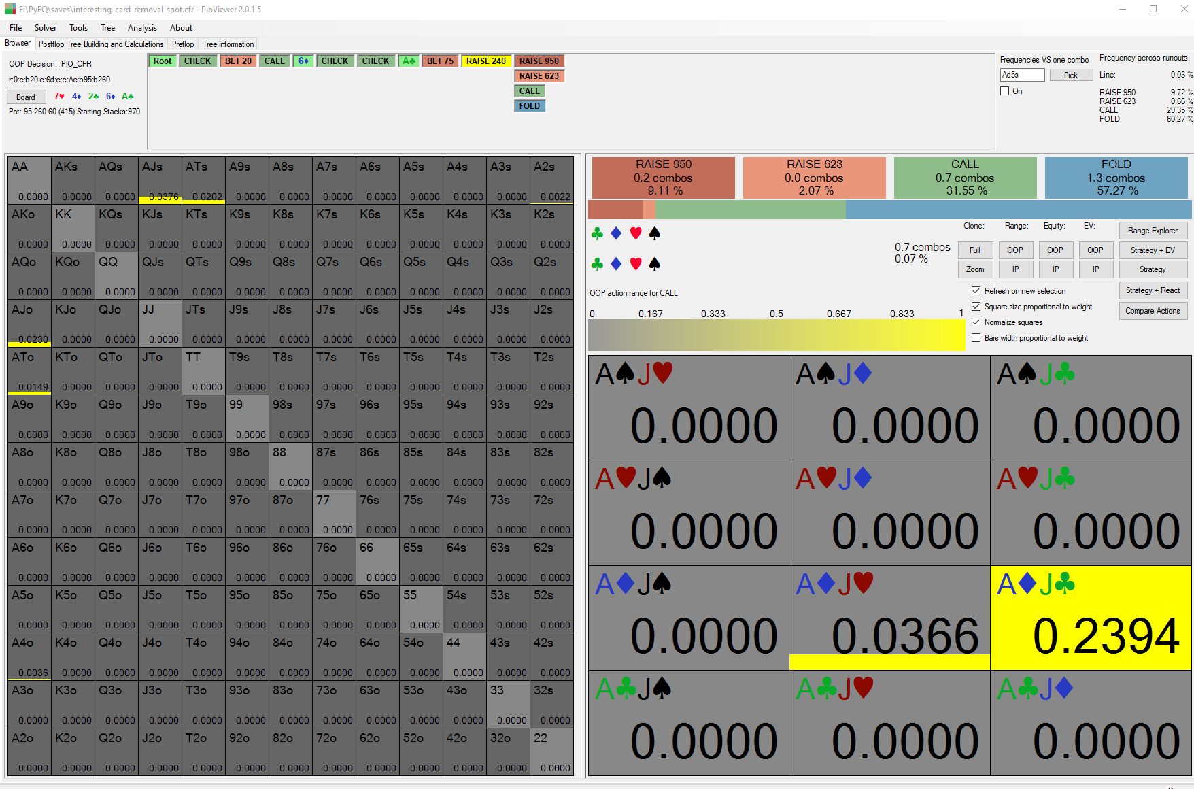Choose the RAISE 623 action node
The image size is (1194, 789).
pyautogui.click(x=539, y=76)
